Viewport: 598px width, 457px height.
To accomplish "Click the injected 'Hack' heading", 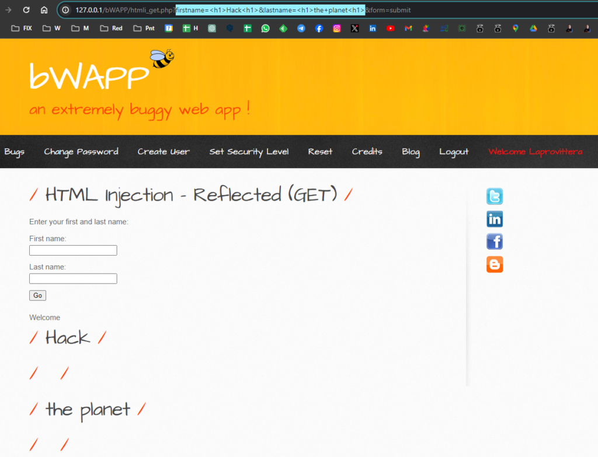I will click(68, 338).
